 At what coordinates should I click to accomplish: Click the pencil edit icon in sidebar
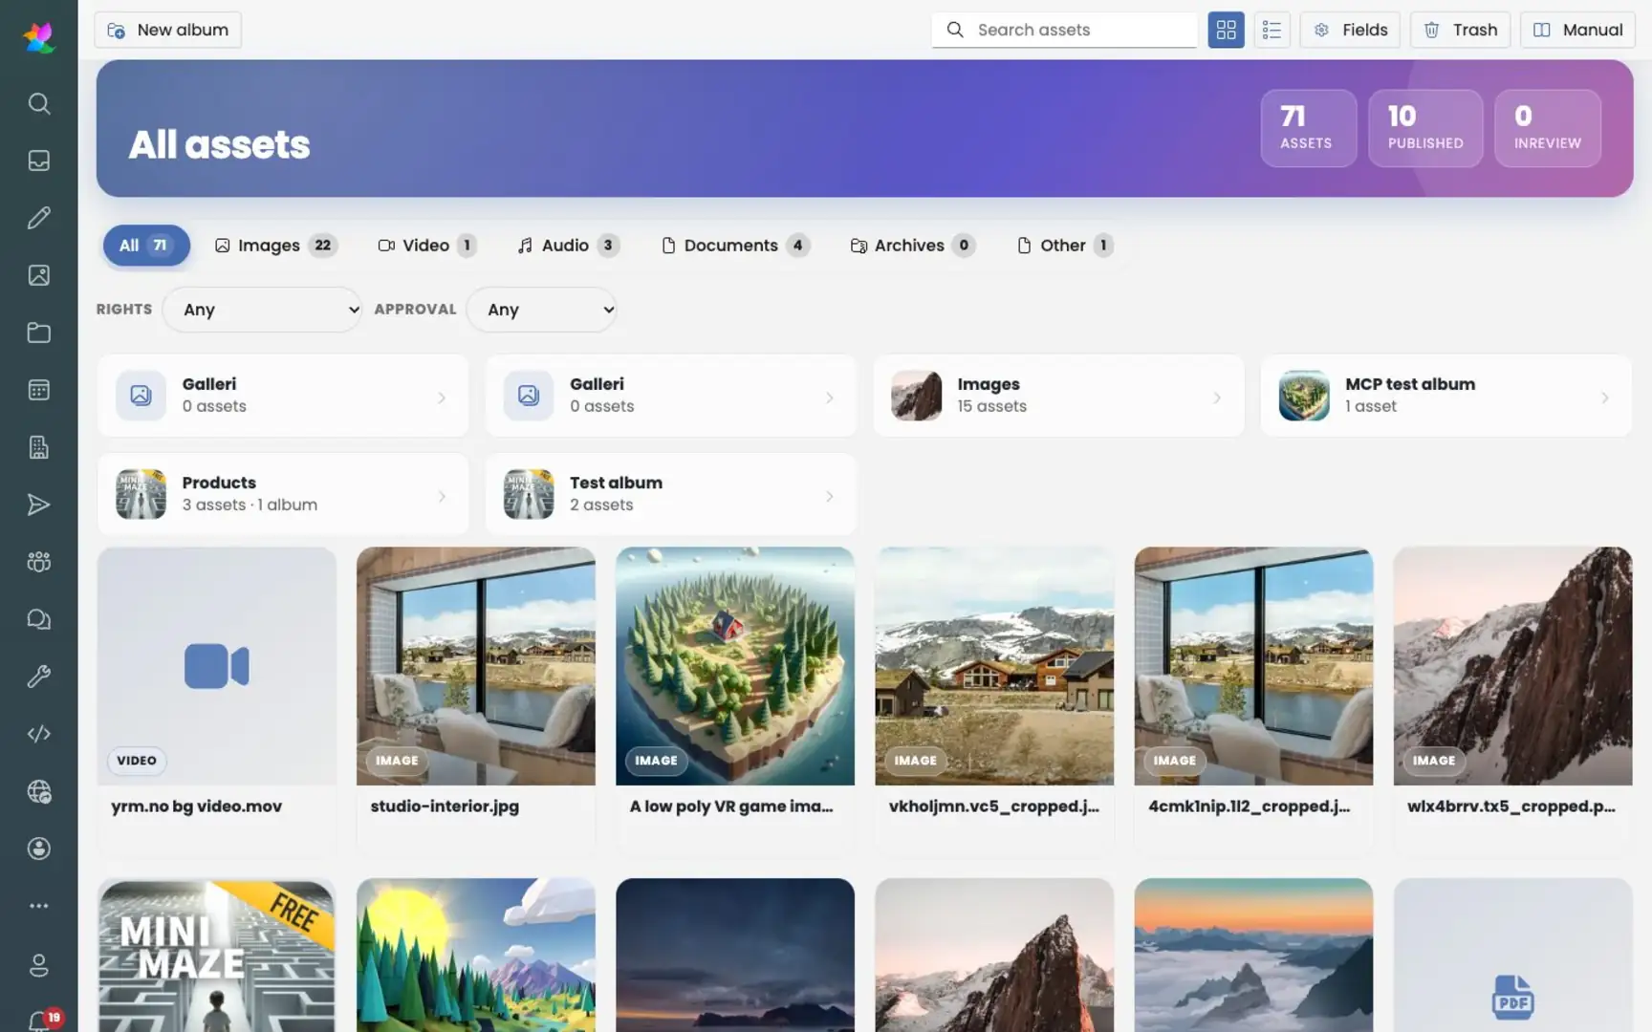(38, 218)
